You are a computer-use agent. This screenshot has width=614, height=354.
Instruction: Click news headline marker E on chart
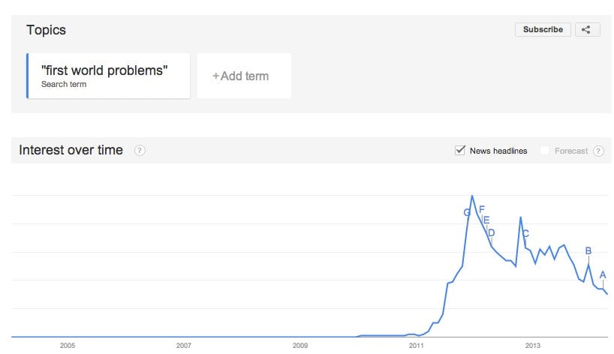[486, 220]
